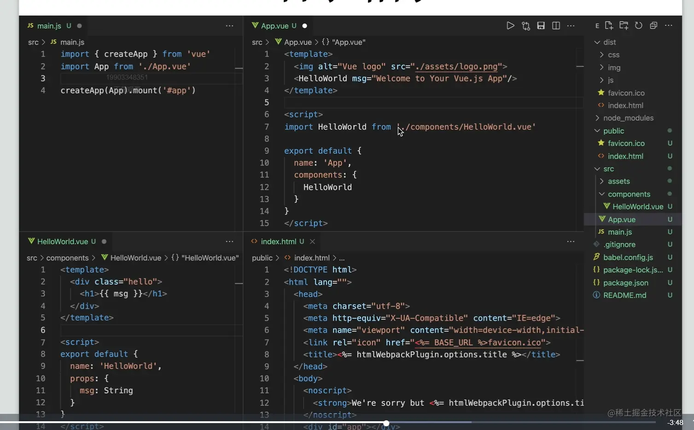Click the components breadcrumb in HelloWorld.vue editor

coord(67,258)
